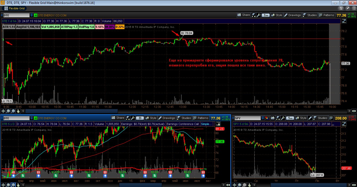This screenshot has width=357, height=187.
Task: Click the drawing tool icon right of top chart header
Action: pyautogui.click(x=344, y=21)
